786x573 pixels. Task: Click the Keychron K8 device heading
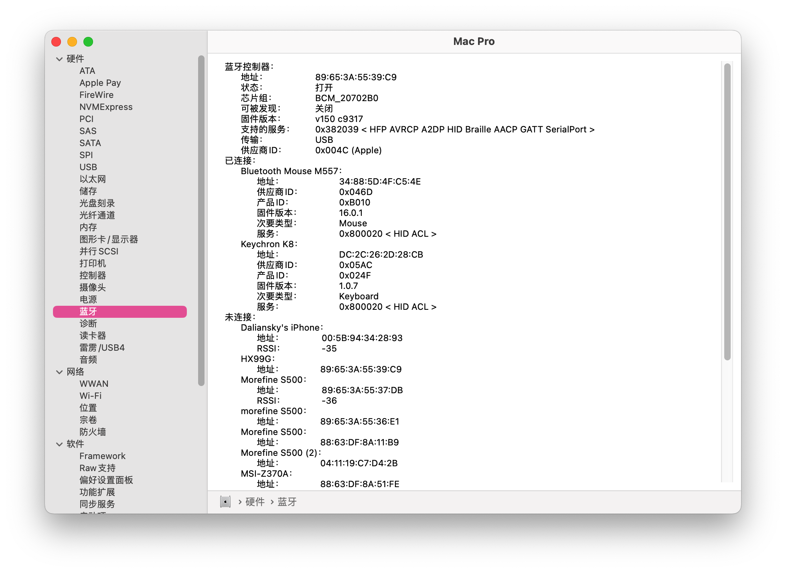tap(268, 244)
